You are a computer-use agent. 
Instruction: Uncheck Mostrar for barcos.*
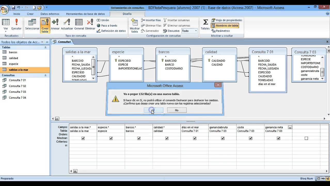click(x=139, y=138)
